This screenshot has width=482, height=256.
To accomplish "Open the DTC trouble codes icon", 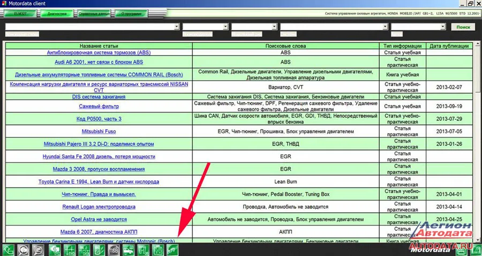I will point(55,250).
